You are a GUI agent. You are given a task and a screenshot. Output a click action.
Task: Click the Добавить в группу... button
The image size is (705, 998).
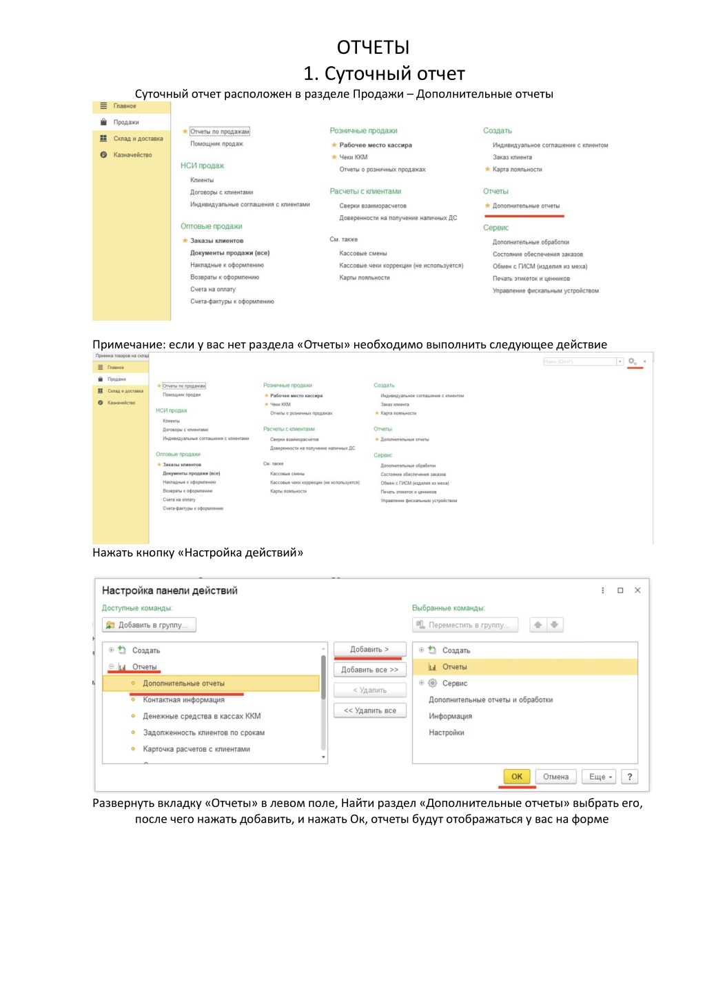click(x=150, y=625)
